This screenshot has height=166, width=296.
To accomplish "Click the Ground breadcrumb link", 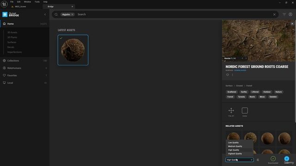I will pyautogui.click(x=240, y=86).
